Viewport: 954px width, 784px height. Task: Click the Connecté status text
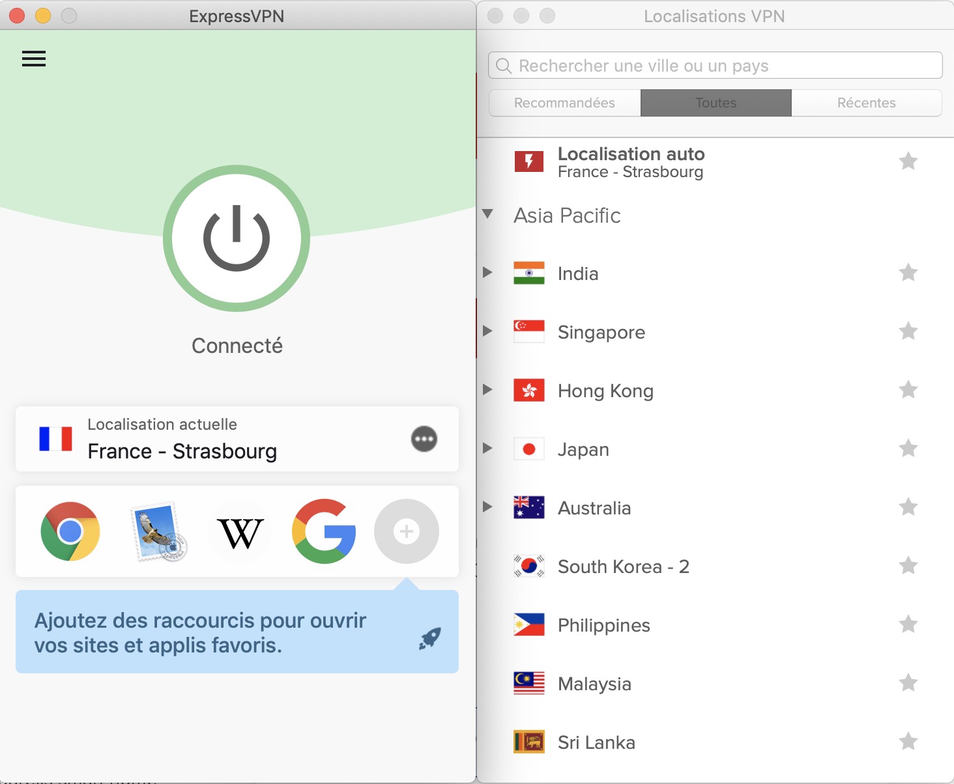tap(237, 346)
